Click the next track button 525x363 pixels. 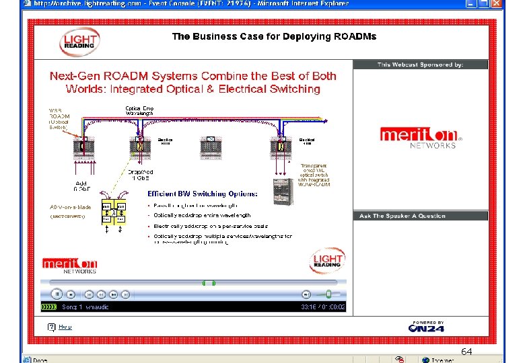tap(126, 294)
